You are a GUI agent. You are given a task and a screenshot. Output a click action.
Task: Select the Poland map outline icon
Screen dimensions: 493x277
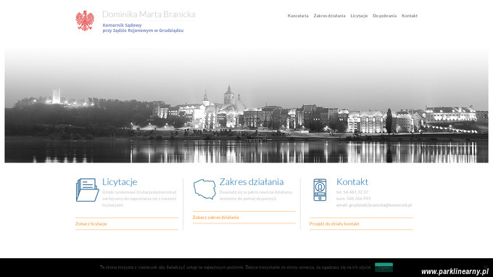(x=204, y=189)
